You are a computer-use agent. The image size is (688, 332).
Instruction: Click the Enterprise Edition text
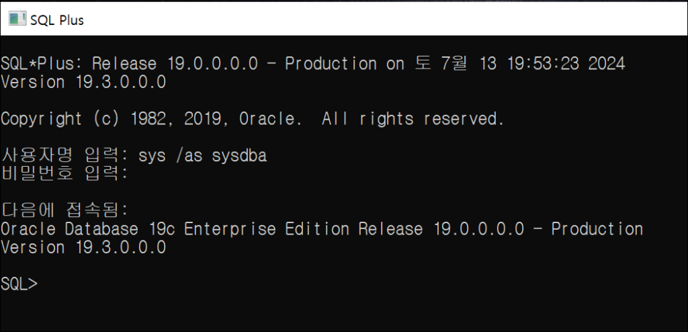pos(267,229)
